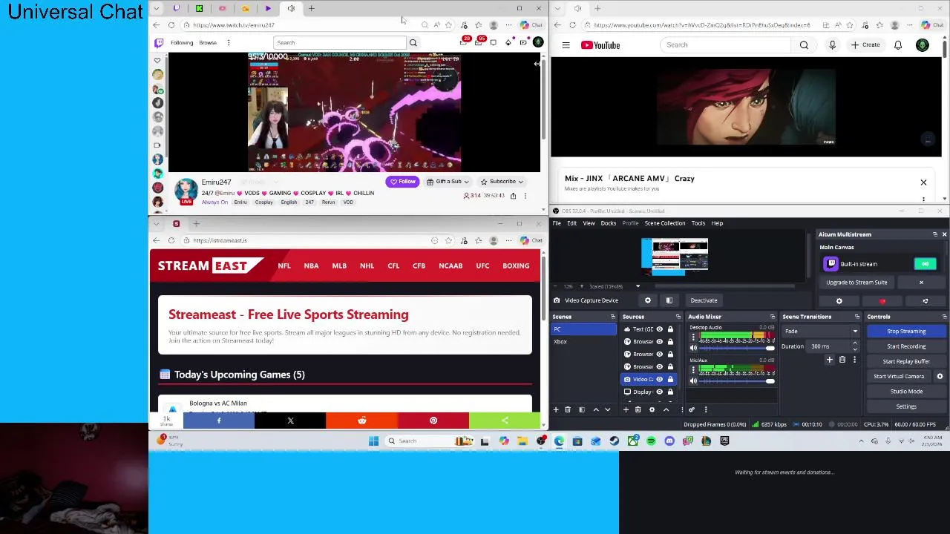Open Aitum Multistream settings gear
The height and width of the screenshot is (534, 950).
click(839, 301)
